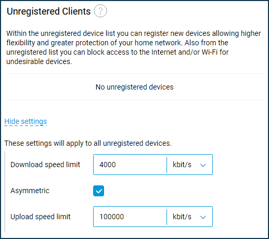Focus the Download speed limit value field

coord(130,165)
